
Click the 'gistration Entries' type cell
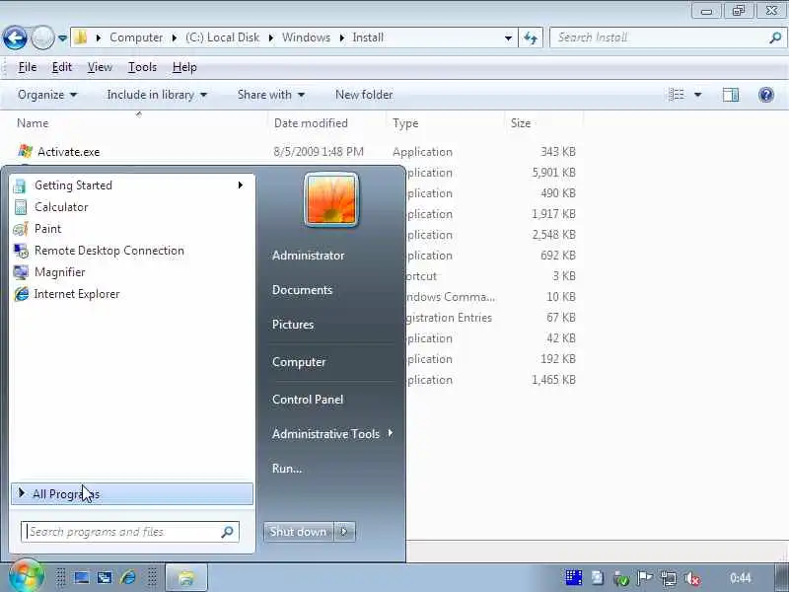point(449,318)
